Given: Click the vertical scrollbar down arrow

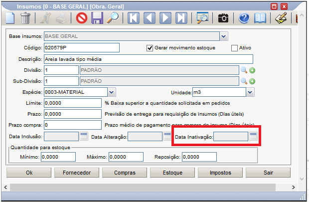Looking at the screenshot, I should click(302, 179).
